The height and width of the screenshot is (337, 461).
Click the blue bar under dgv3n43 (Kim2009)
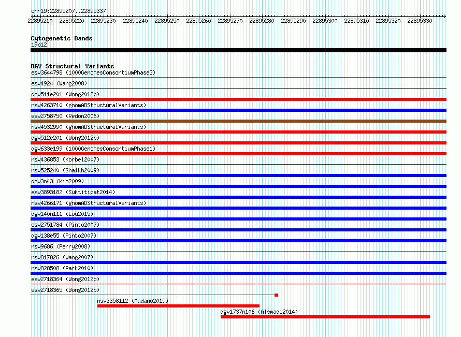click(x=238, y=186)
